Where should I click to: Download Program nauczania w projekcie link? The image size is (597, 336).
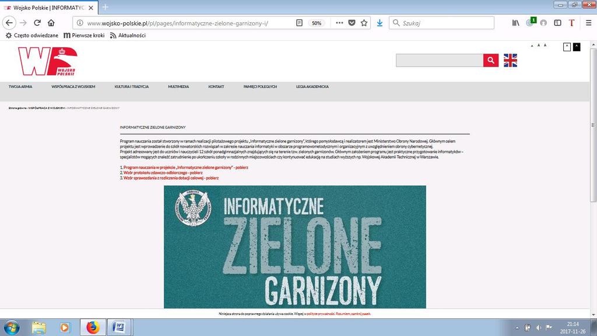(x=186, y=167)
